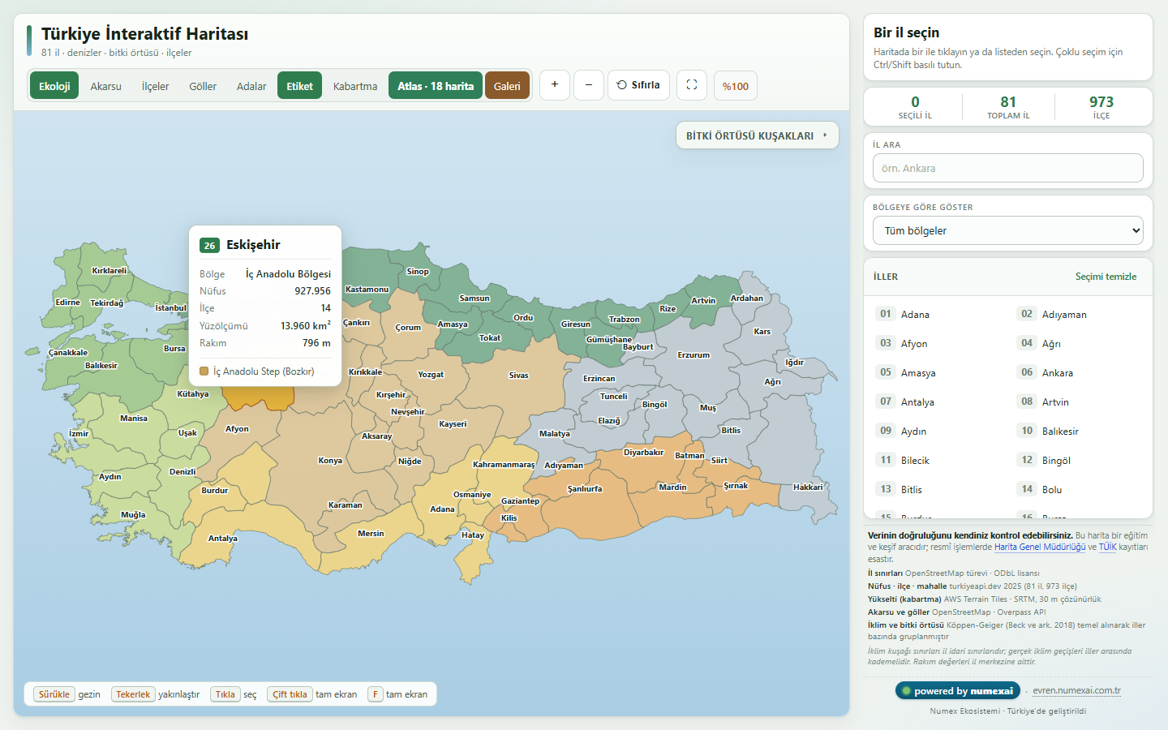This screenshot has height=730, width=1168.
Task: Select Bingöl in the province list
Action: tap(1080, 460)
